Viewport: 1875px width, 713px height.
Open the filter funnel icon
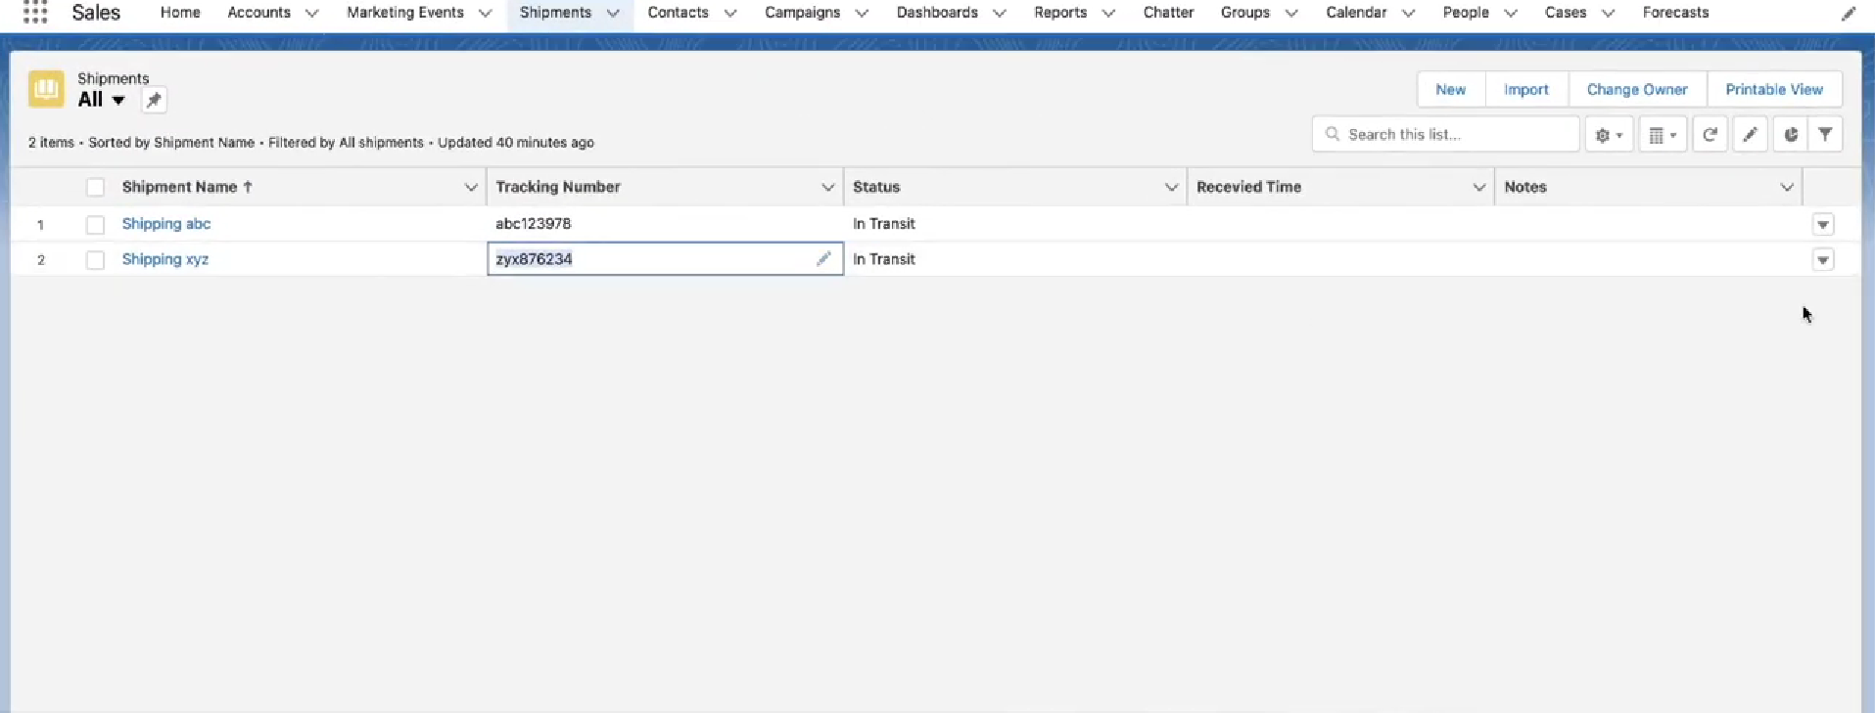coord(1825,135)
